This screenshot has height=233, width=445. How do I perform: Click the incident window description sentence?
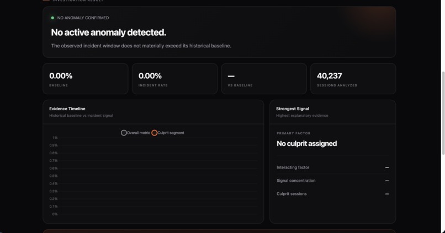point(141,46)
